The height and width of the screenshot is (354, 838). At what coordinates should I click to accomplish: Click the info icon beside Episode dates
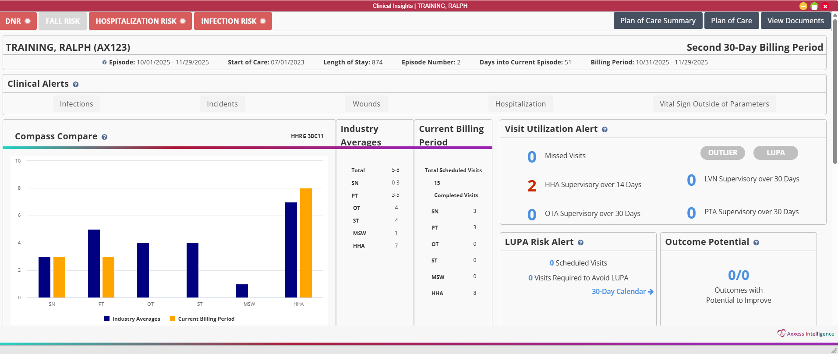click(x=104, y=63)
